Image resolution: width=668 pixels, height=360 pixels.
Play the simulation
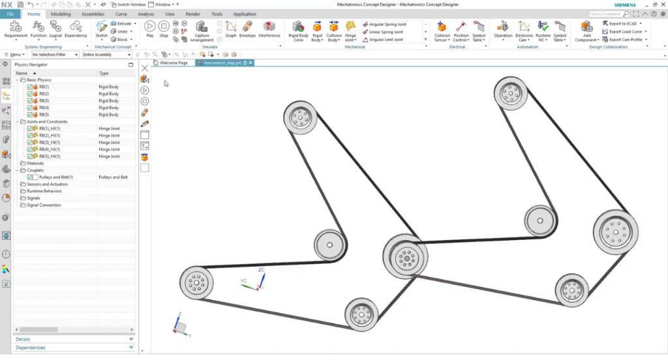[149, 29]
